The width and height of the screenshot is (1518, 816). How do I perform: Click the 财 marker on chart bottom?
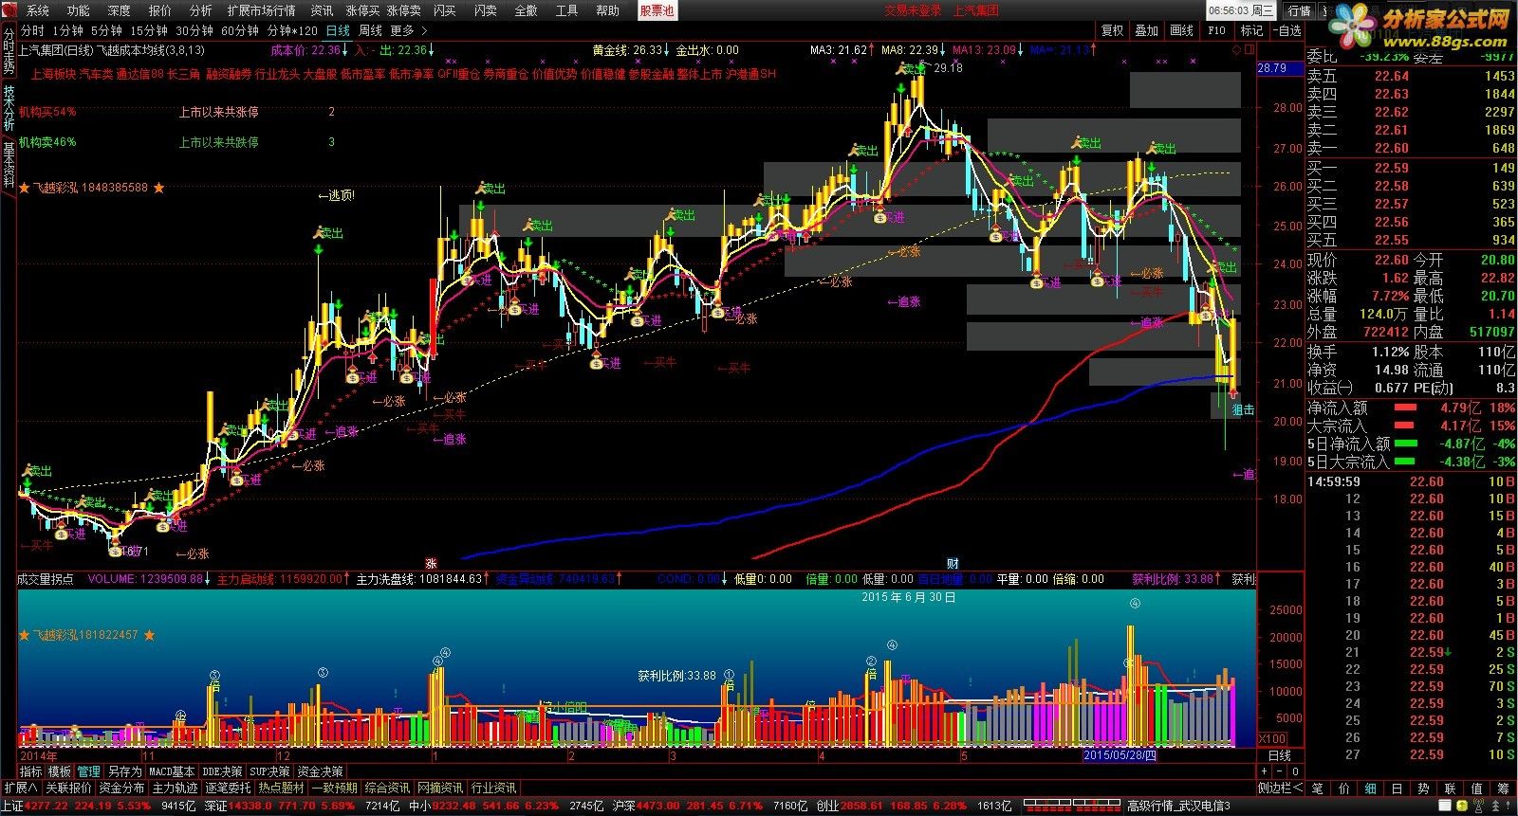[953, 564]
